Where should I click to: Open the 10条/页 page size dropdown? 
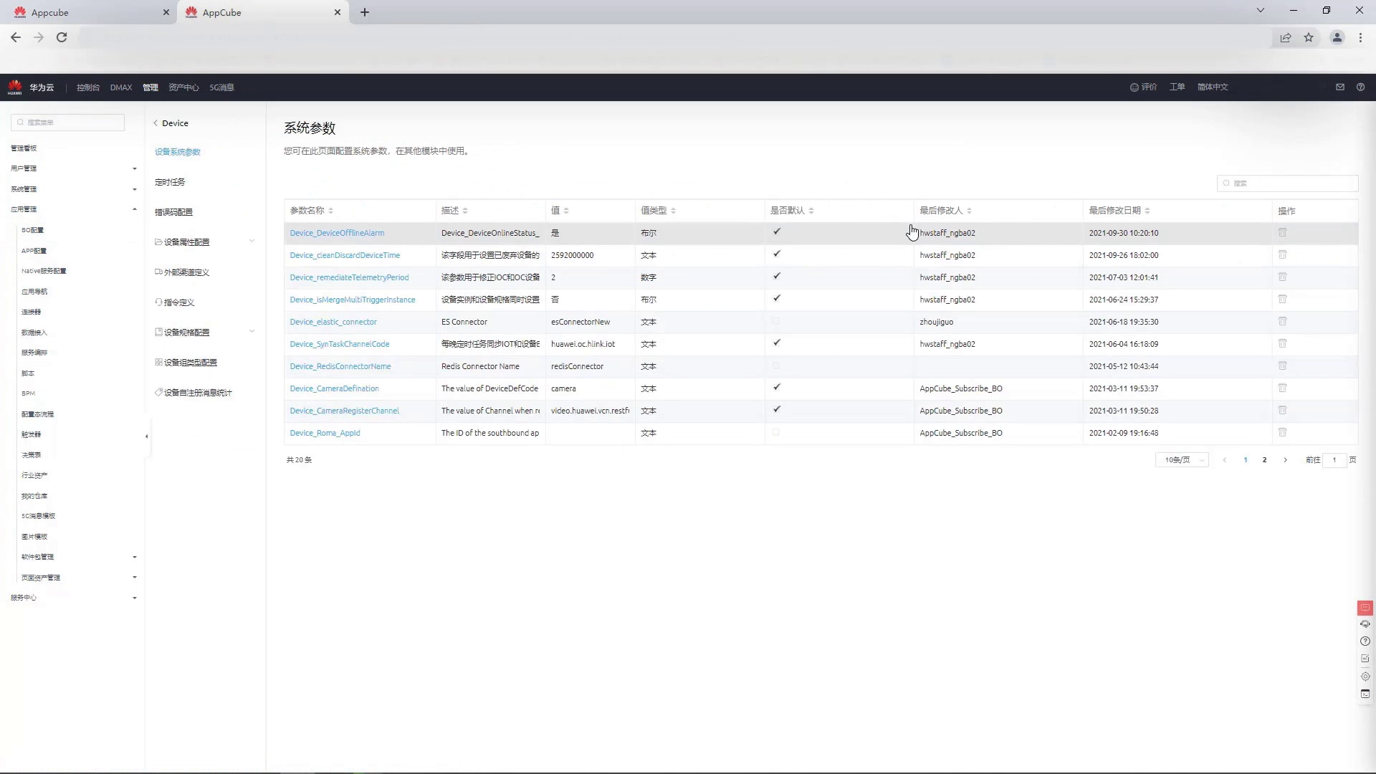pyautogui.click(x=1182, y=460)
